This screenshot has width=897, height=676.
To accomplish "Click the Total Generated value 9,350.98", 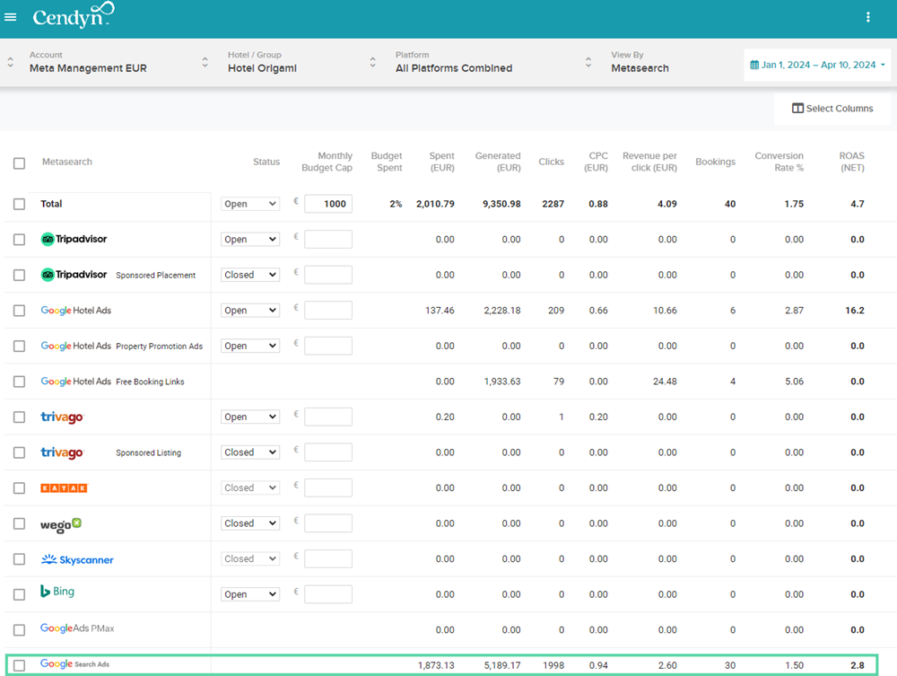I will coord(501,204).
